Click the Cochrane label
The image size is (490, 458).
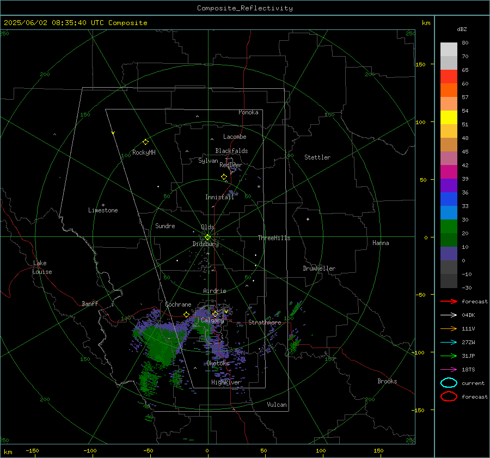click(x=178, y=304)
